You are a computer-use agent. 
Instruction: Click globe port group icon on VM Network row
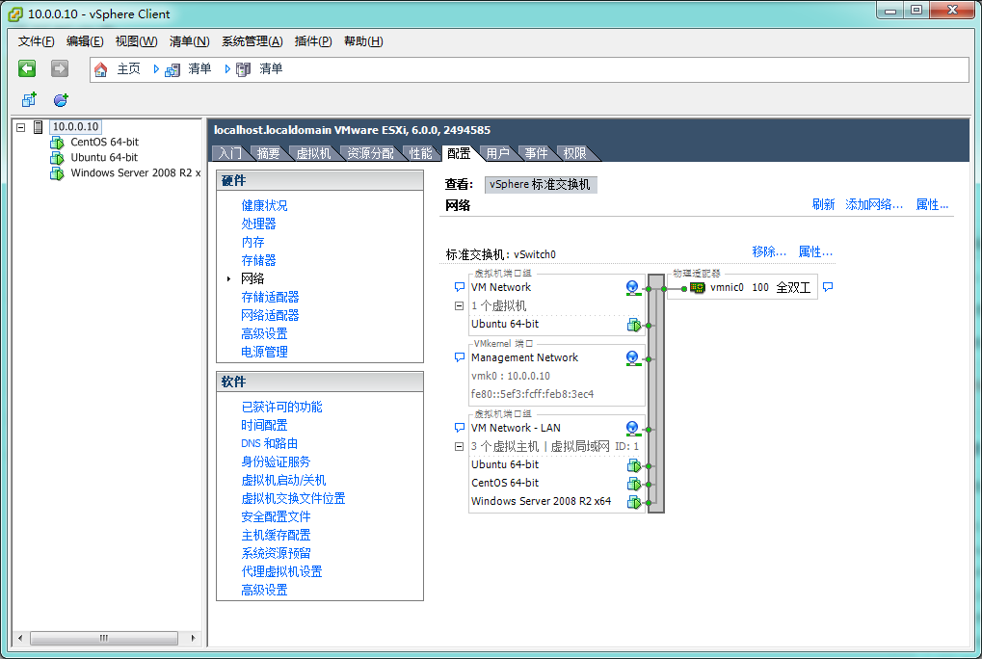coord(632,288)
